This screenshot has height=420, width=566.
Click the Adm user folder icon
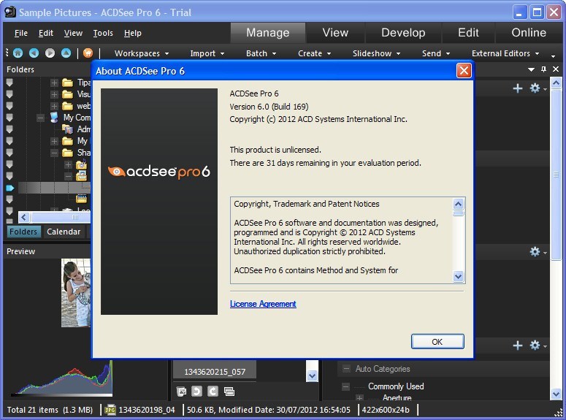point(67,129)
